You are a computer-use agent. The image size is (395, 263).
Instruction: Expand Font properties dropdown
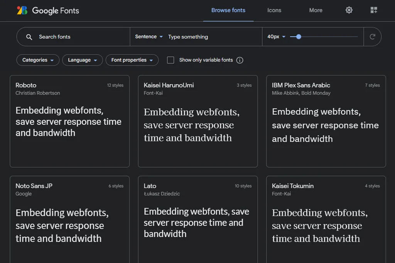[132, 60]
